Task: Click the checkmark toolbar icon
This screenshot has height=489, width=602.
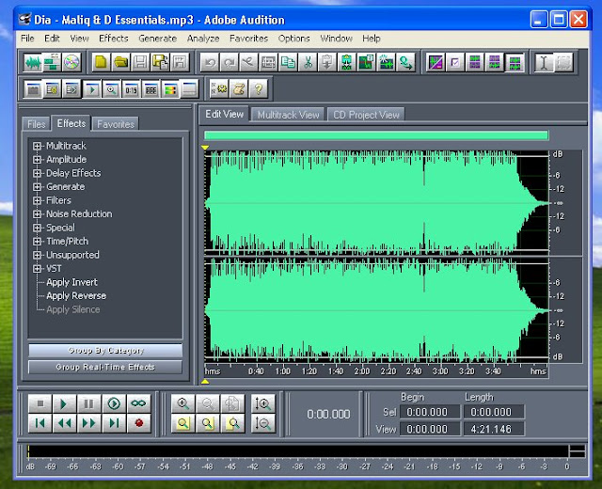Action: (455, 63)
